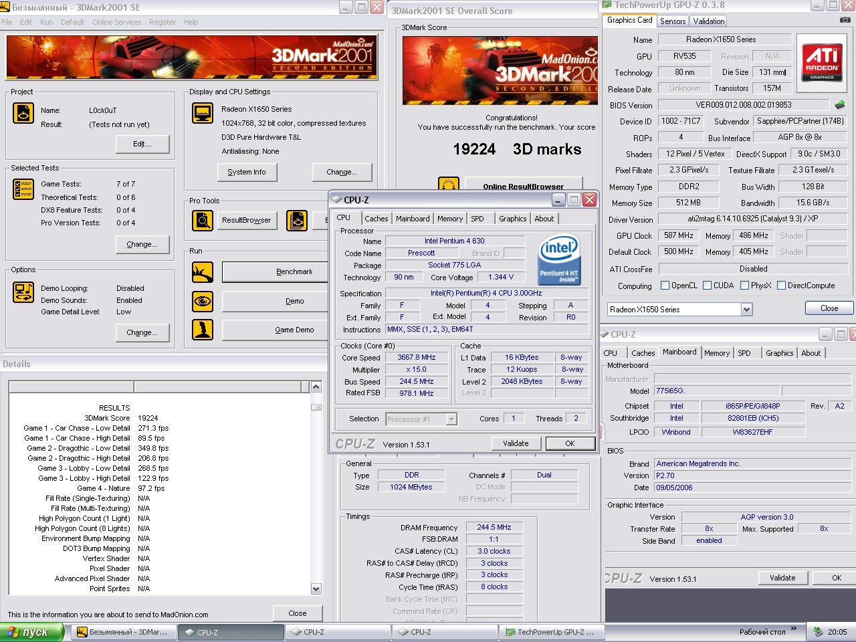Open the File menu in 3DMark
Image resolution: width=856 pixels, height=642 pixels.
pos(7,22)
